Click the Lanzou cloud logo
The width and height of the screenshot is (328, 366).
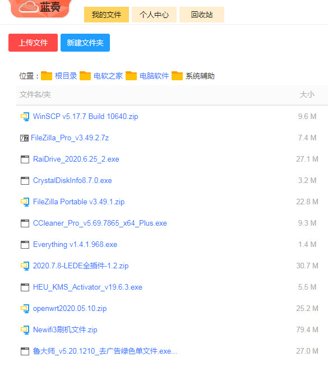(x=41, y=8)
